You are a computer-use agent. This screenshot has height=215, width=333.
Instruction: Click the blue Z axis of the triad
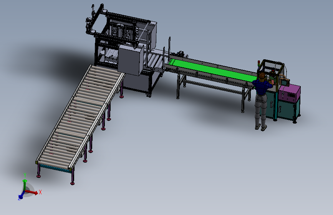(x=21, y=195)
